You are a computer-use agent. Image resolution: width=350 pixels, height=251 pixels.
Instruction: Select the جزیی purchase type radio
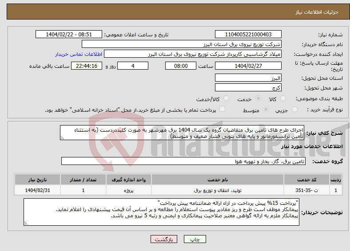[x=294, y=109]
